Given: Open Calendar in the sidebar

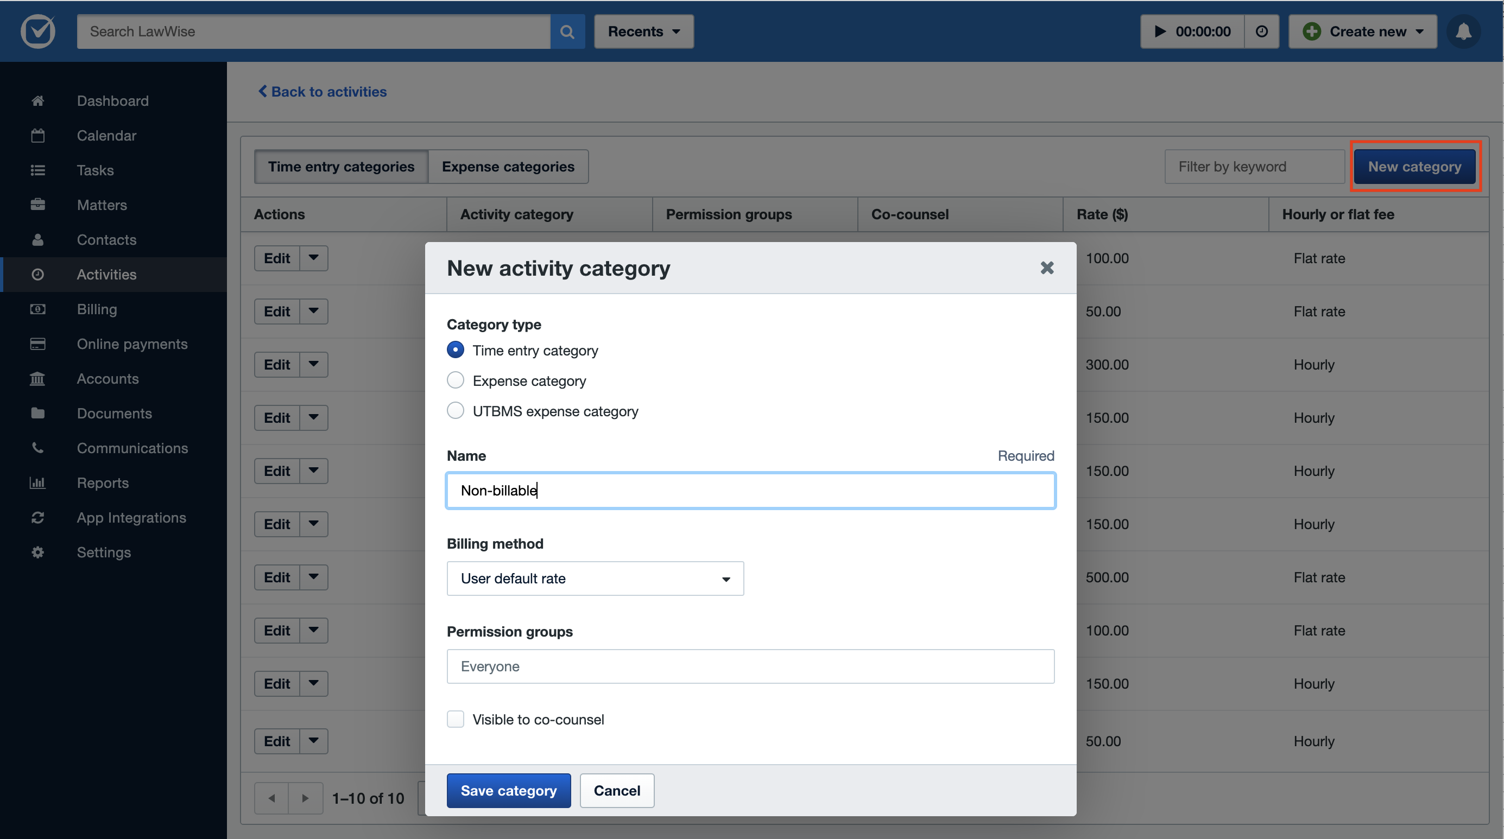Looking at the screenshot, I should click(x=106, y=135).
